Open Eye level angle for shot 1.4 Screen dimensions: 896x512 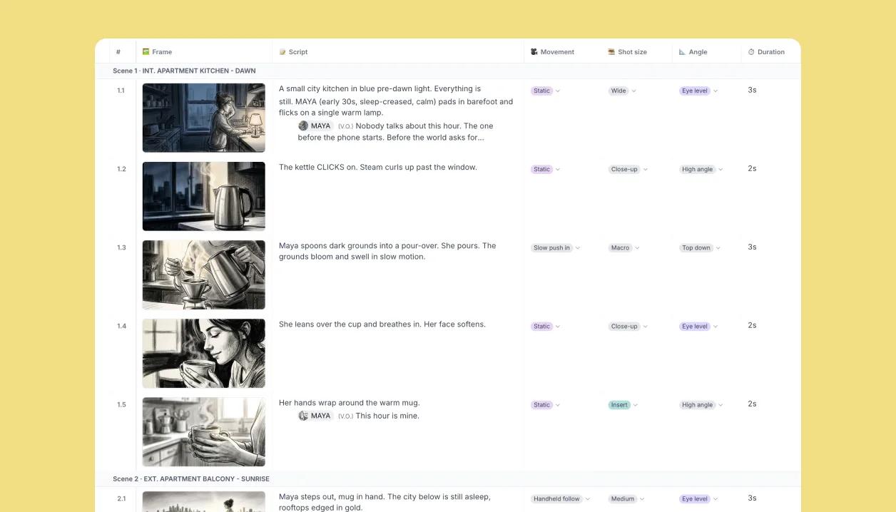point(698,326)
